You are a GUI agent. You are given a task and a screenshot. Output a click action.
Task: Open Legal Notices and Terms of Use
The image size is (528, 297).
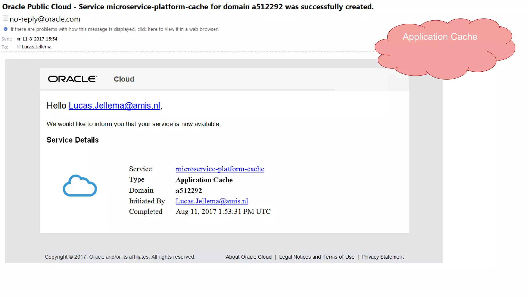[317, 257]
